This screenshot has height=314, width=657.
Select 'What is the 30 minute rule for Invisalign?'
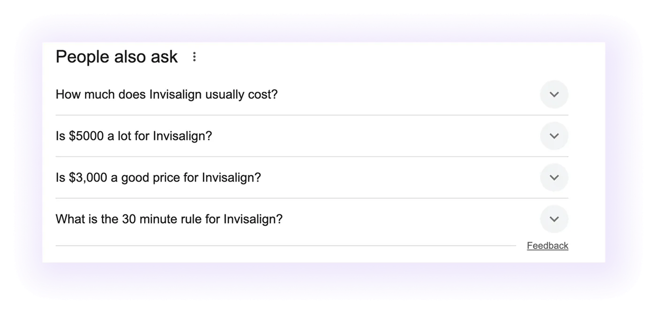coord(169,219)
